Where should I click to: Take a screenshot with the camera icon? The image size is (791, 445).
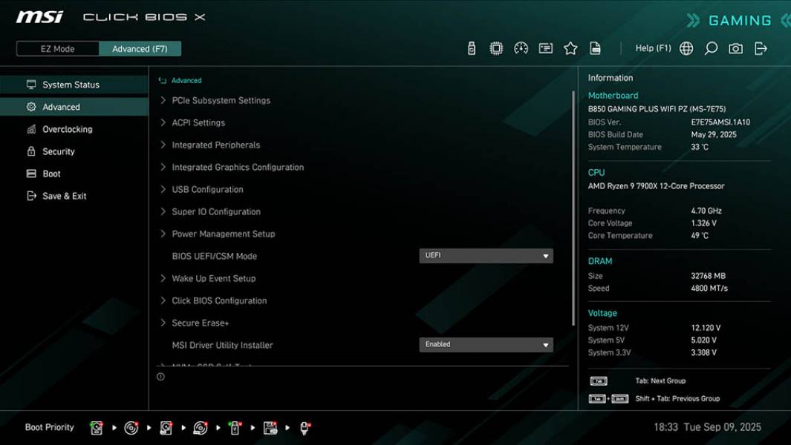[735, 47]
